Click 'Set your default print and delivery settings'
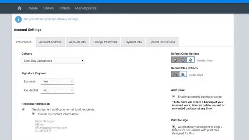 pos(51,19)
